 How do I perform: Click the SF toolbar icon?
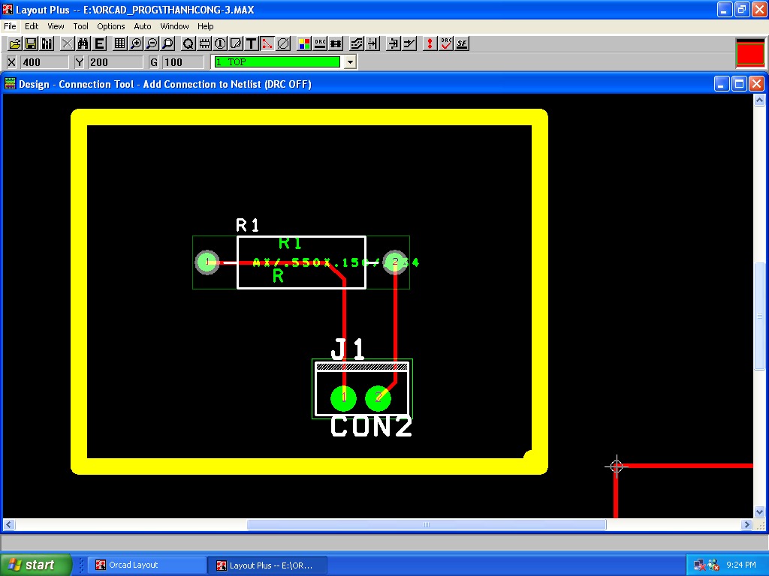462,44
